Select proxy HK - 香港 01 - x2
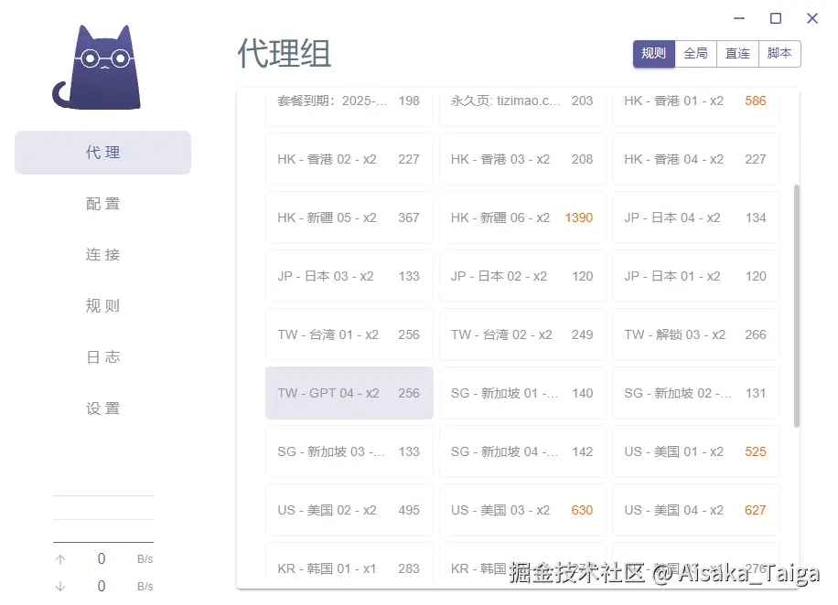 tap(696, 106)
